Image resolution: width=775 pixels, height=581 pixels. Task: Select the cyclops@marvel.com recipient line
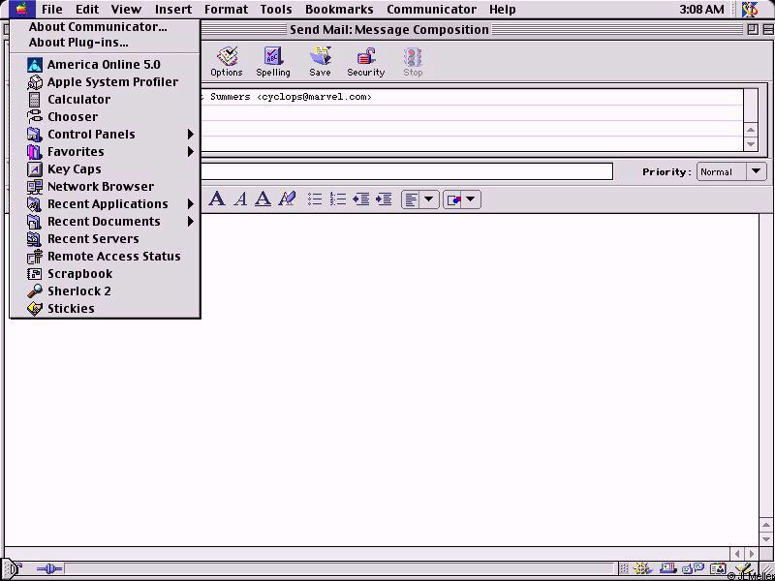(x=472, y=97)
